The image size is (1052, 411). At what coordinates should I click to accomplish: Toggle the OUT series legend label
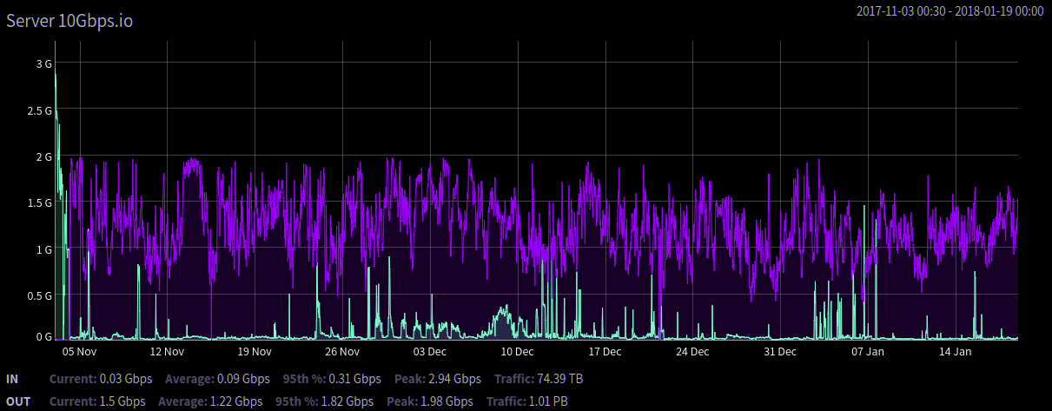click(x=18, y=401)
